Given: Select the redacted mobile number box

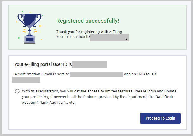Looking at the screenshot, I should pyautogui.click(x=26, y=80).
